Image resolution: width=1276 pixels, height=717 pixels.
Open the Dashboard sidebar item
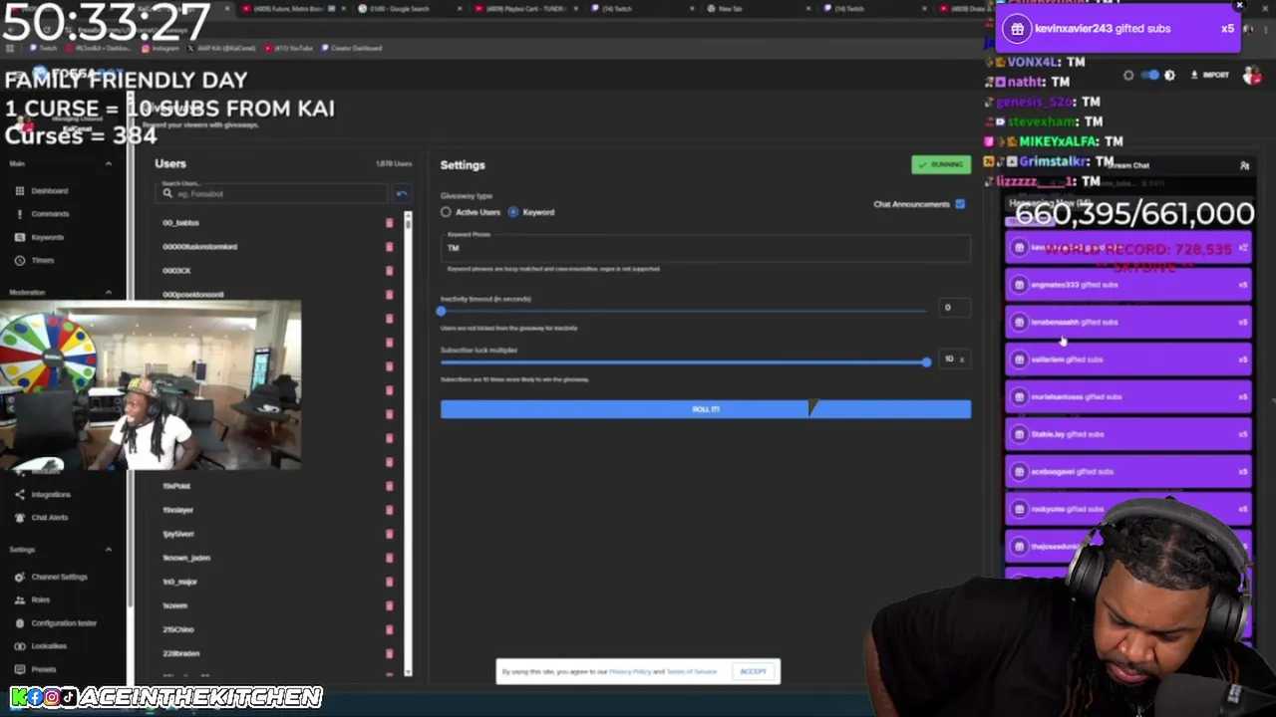pos(42,190)
